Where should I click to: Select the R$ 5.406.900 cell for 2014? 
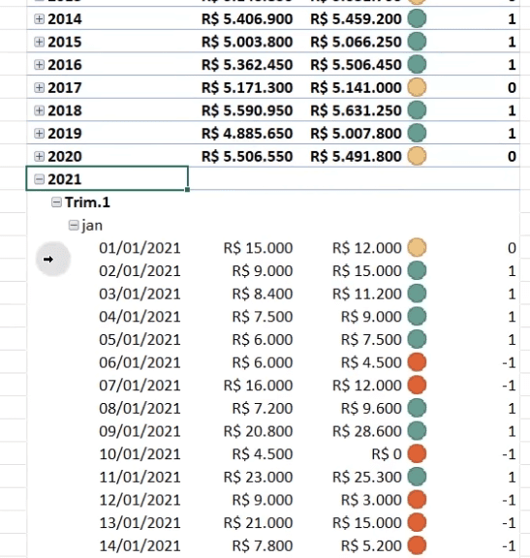pyautogui.click(x=247, y=18)
